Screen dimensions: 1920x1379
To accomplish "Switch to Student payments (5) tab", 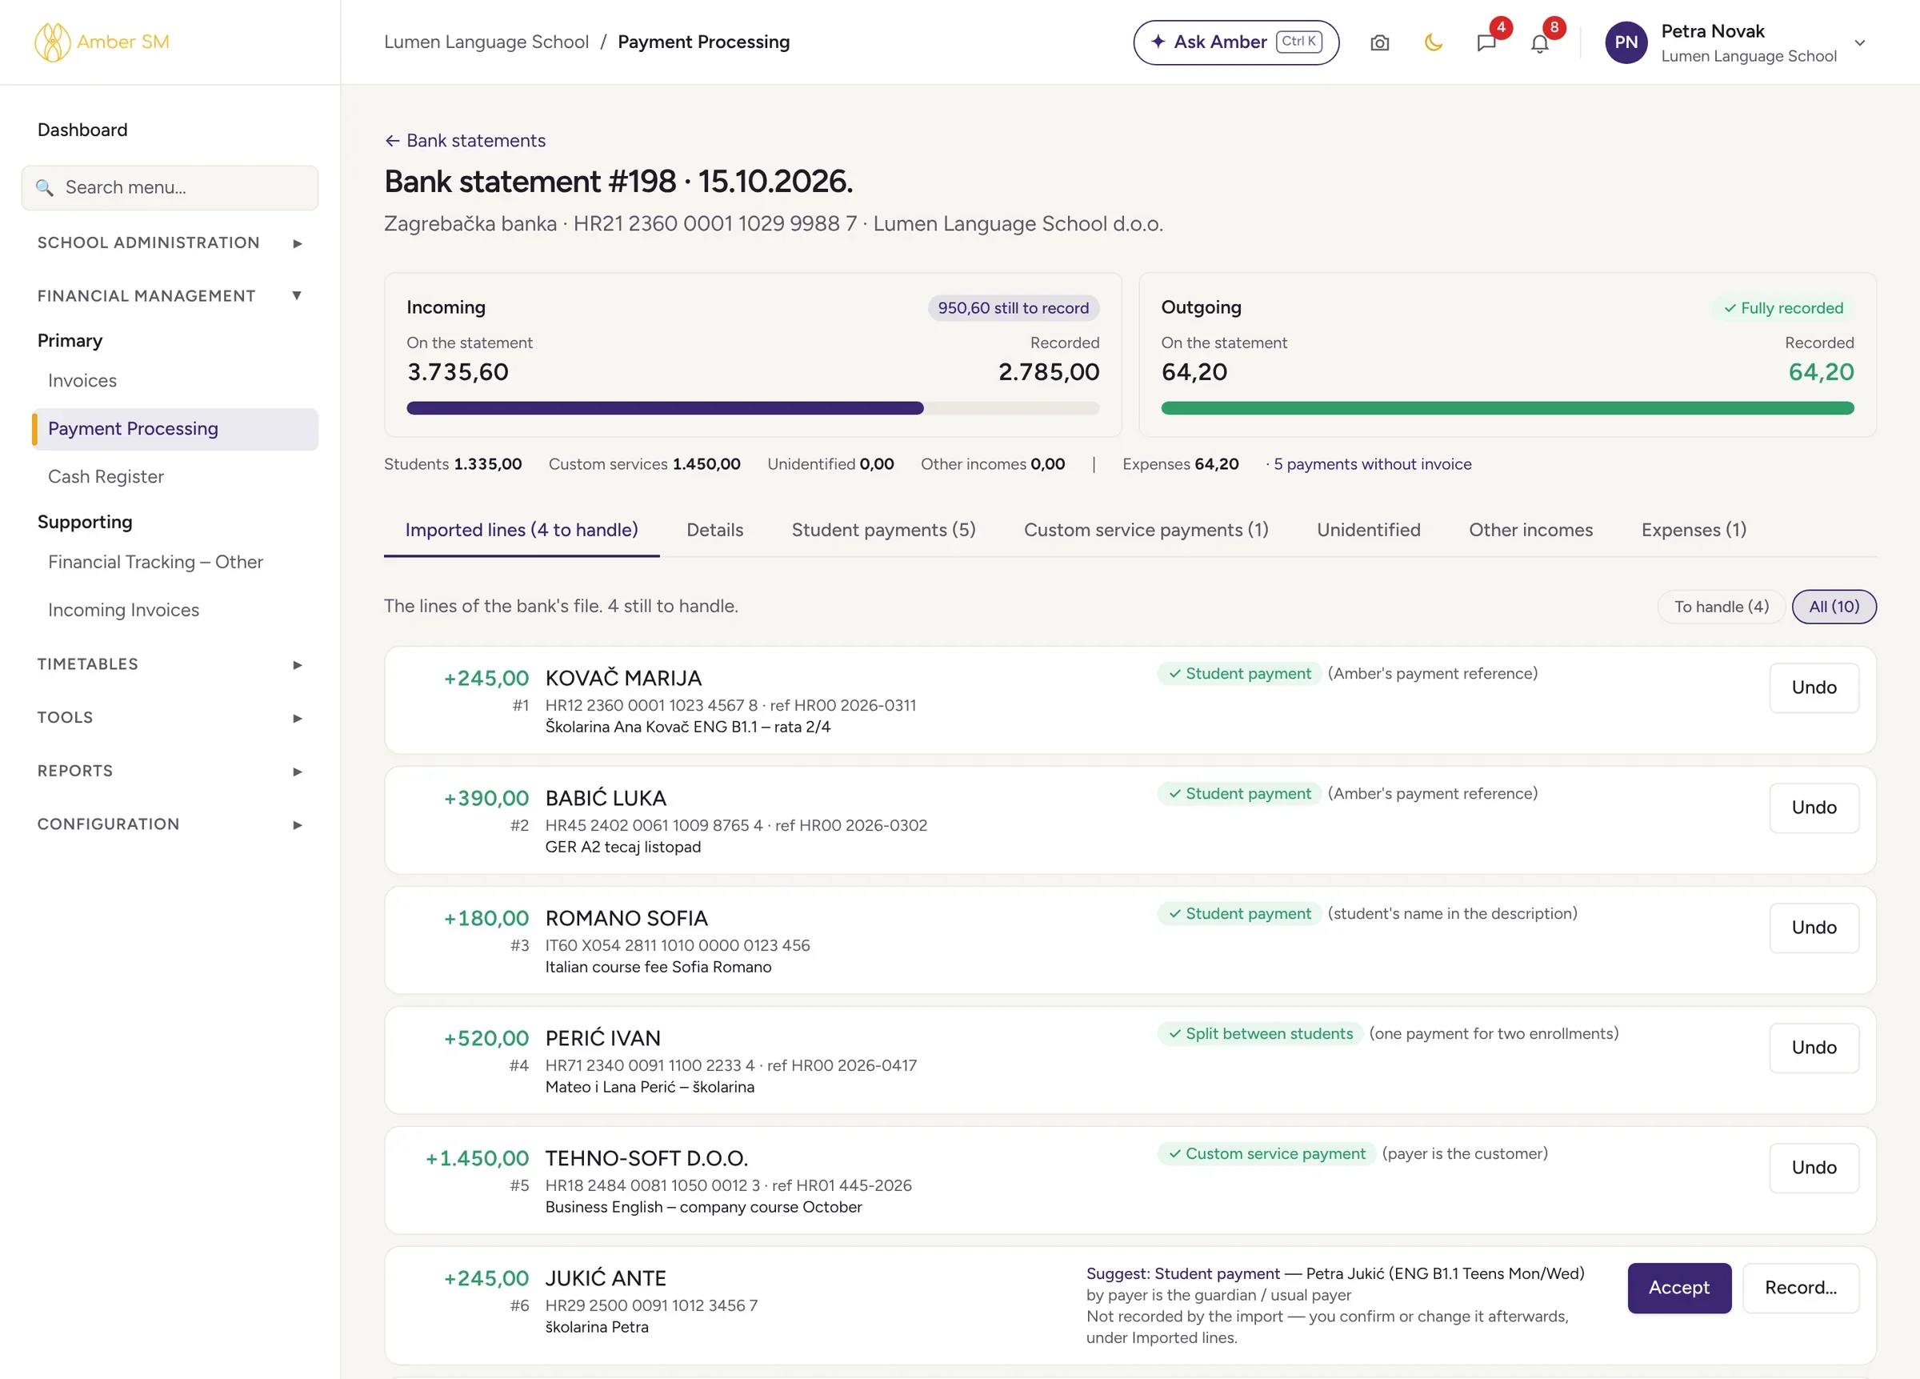I will pyautogui.click(x=884, y=531).
